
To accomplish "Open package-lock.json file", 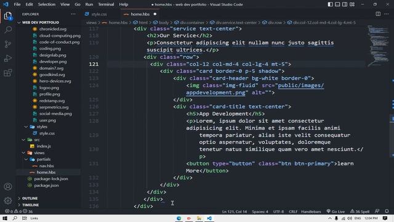I will [50, 179].
